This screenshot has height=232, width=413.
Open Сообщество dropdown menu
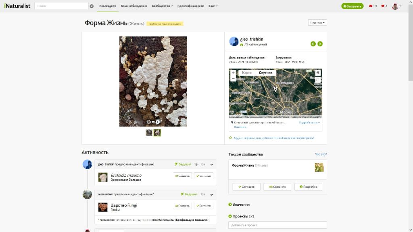(162, 6)
